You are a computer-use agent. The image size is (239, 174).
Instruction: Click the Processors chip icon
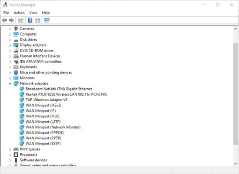[x=16, y=155]
